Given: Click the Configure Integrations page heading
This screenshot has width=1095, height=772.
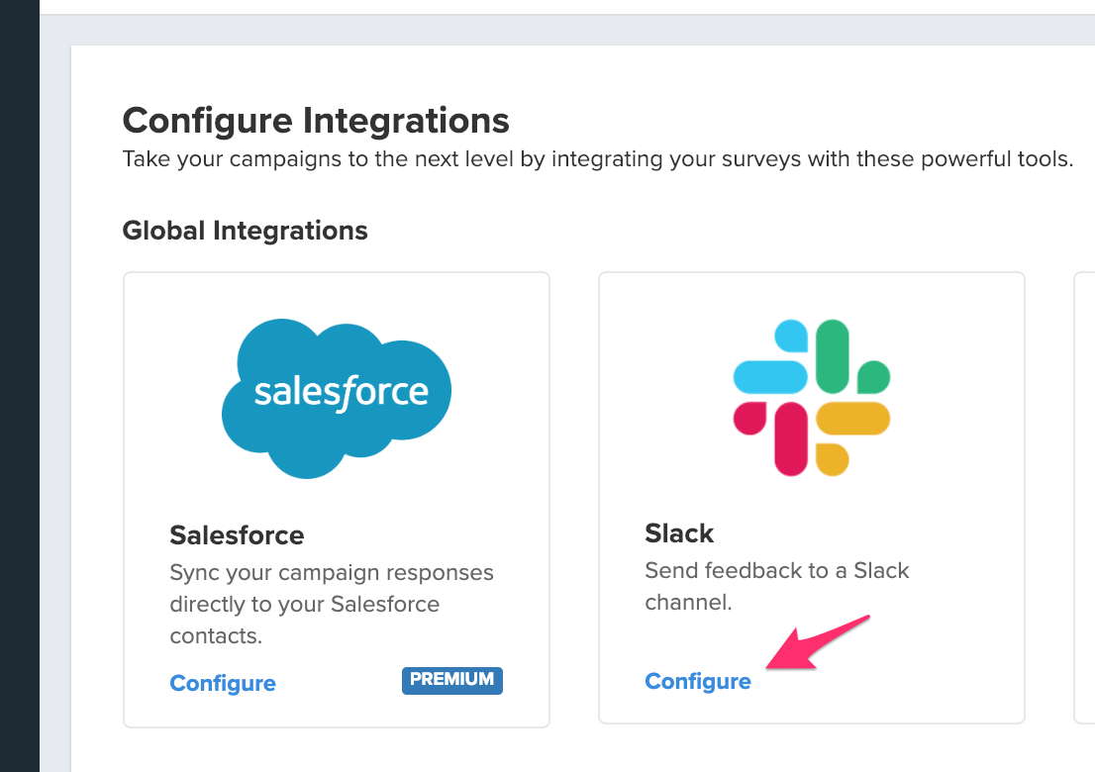Looking at the screenshot, I should [316, 121].
